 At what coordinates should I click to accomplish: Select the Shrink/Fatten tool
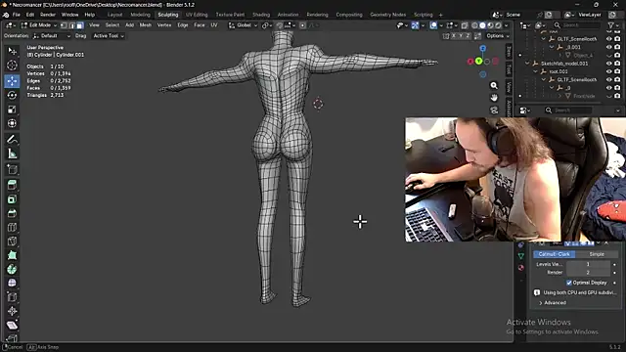(x=12, y=311)
